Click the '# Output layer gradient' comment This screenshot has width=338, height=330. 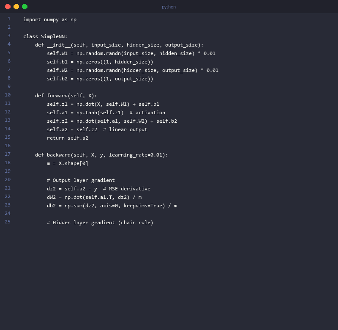(x=81, y=180)
